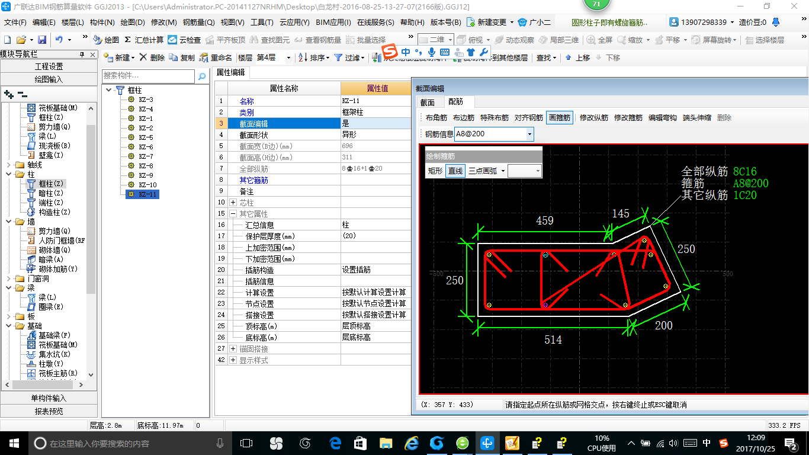Click the 单构件输入 navigator button
The image size is (809, 455).
click(49, 398)
